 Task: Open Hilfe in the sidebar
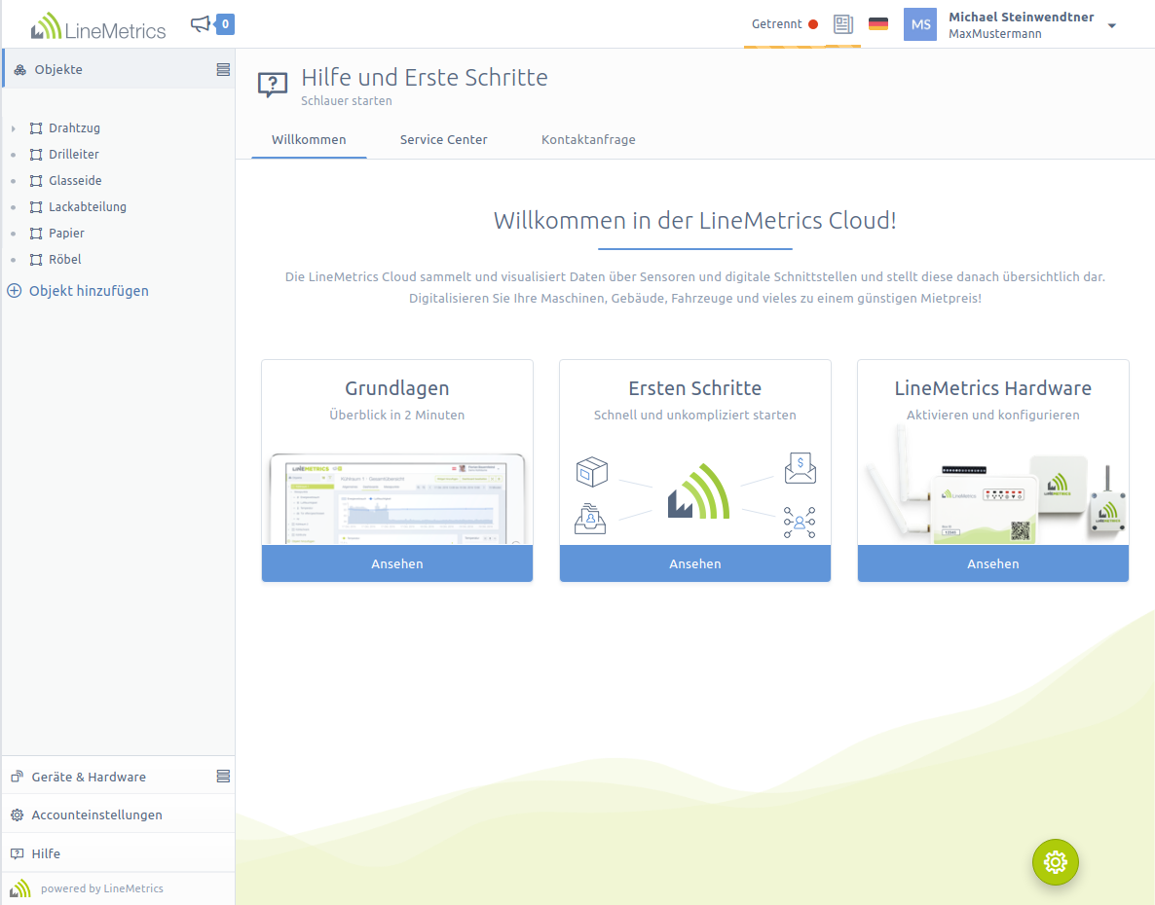pos(46,854)
